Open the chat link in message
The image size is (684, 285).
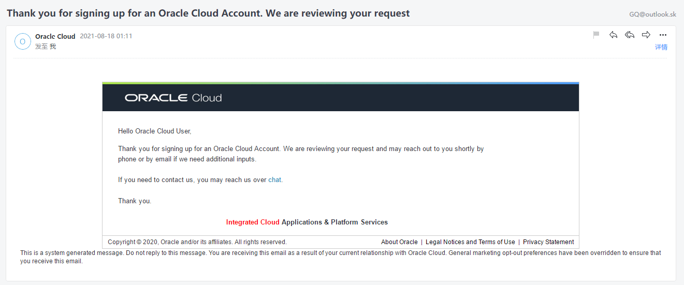275,180
